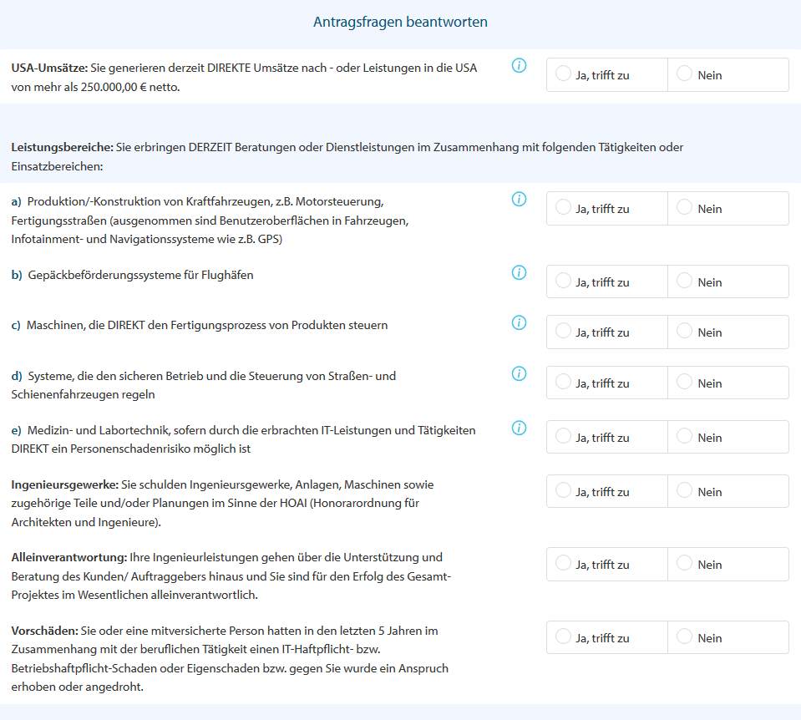Screen dimensions: 801x720
Task: Choose 'Ja, trifft zu' for Gepäckbeförderungssysteme
Action: (564, 281)
